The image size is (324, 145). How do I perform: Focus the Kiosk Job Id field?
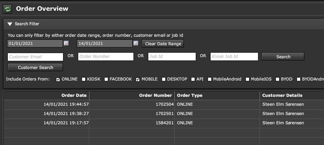point(234,56)
